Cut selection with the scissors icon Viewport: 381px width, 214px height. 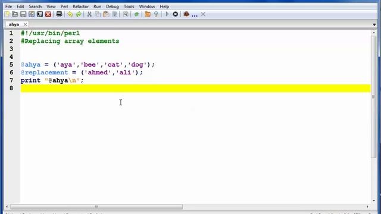89,14
